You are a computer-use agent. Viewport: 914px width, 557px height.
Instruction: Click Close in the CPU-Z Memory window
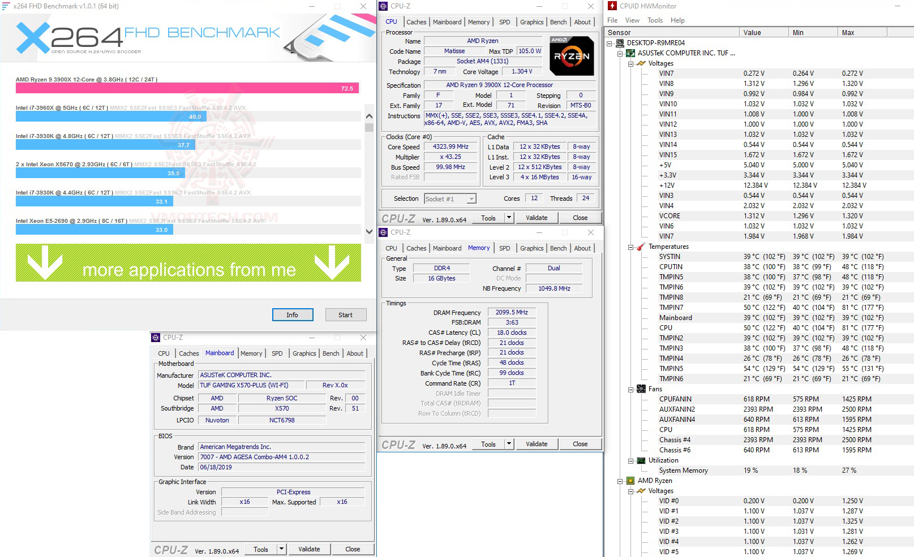click(580, 444)
